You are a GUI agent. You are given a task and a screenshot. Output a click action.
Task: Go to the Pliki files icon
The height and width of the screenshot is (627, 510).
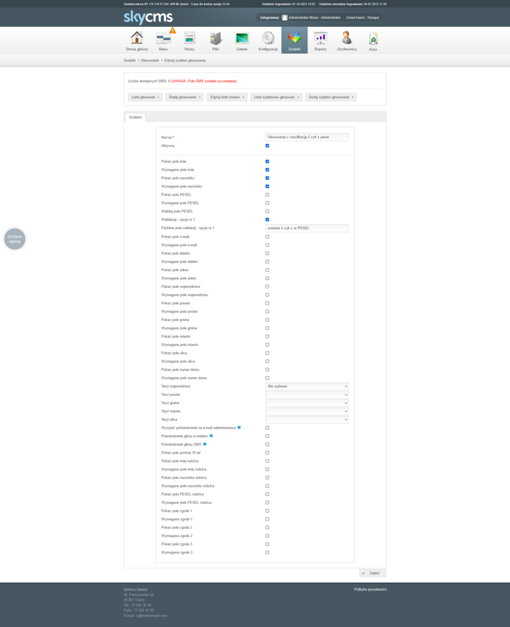point(216,39)
